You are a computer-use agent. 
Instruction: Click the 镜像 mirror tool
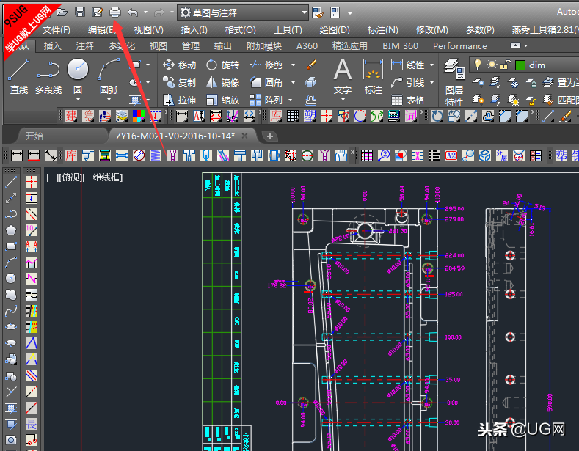pos(222,82)
